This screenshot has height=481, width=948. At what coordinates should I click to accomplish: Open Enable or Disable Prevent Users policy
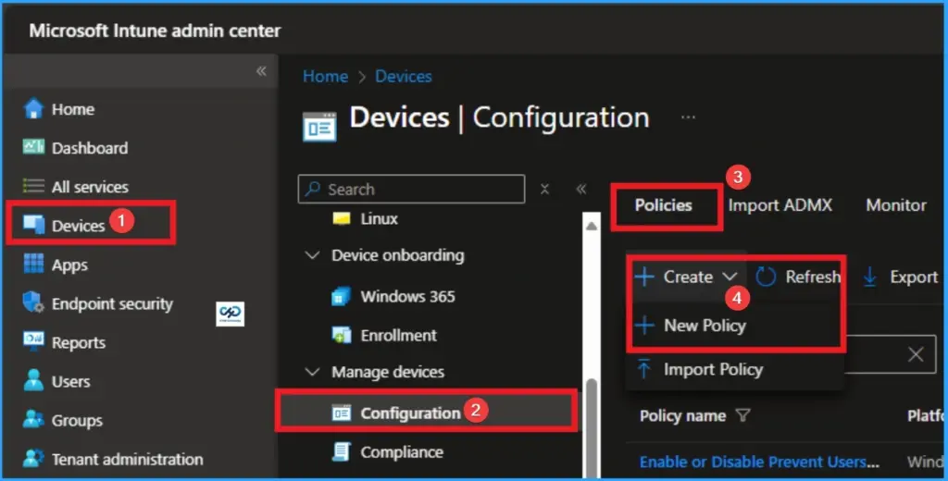(759, 462)
